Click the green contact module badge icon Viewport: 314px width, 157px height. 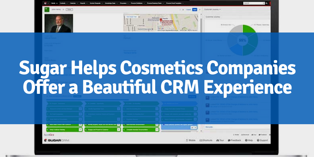tap(47, 10)
